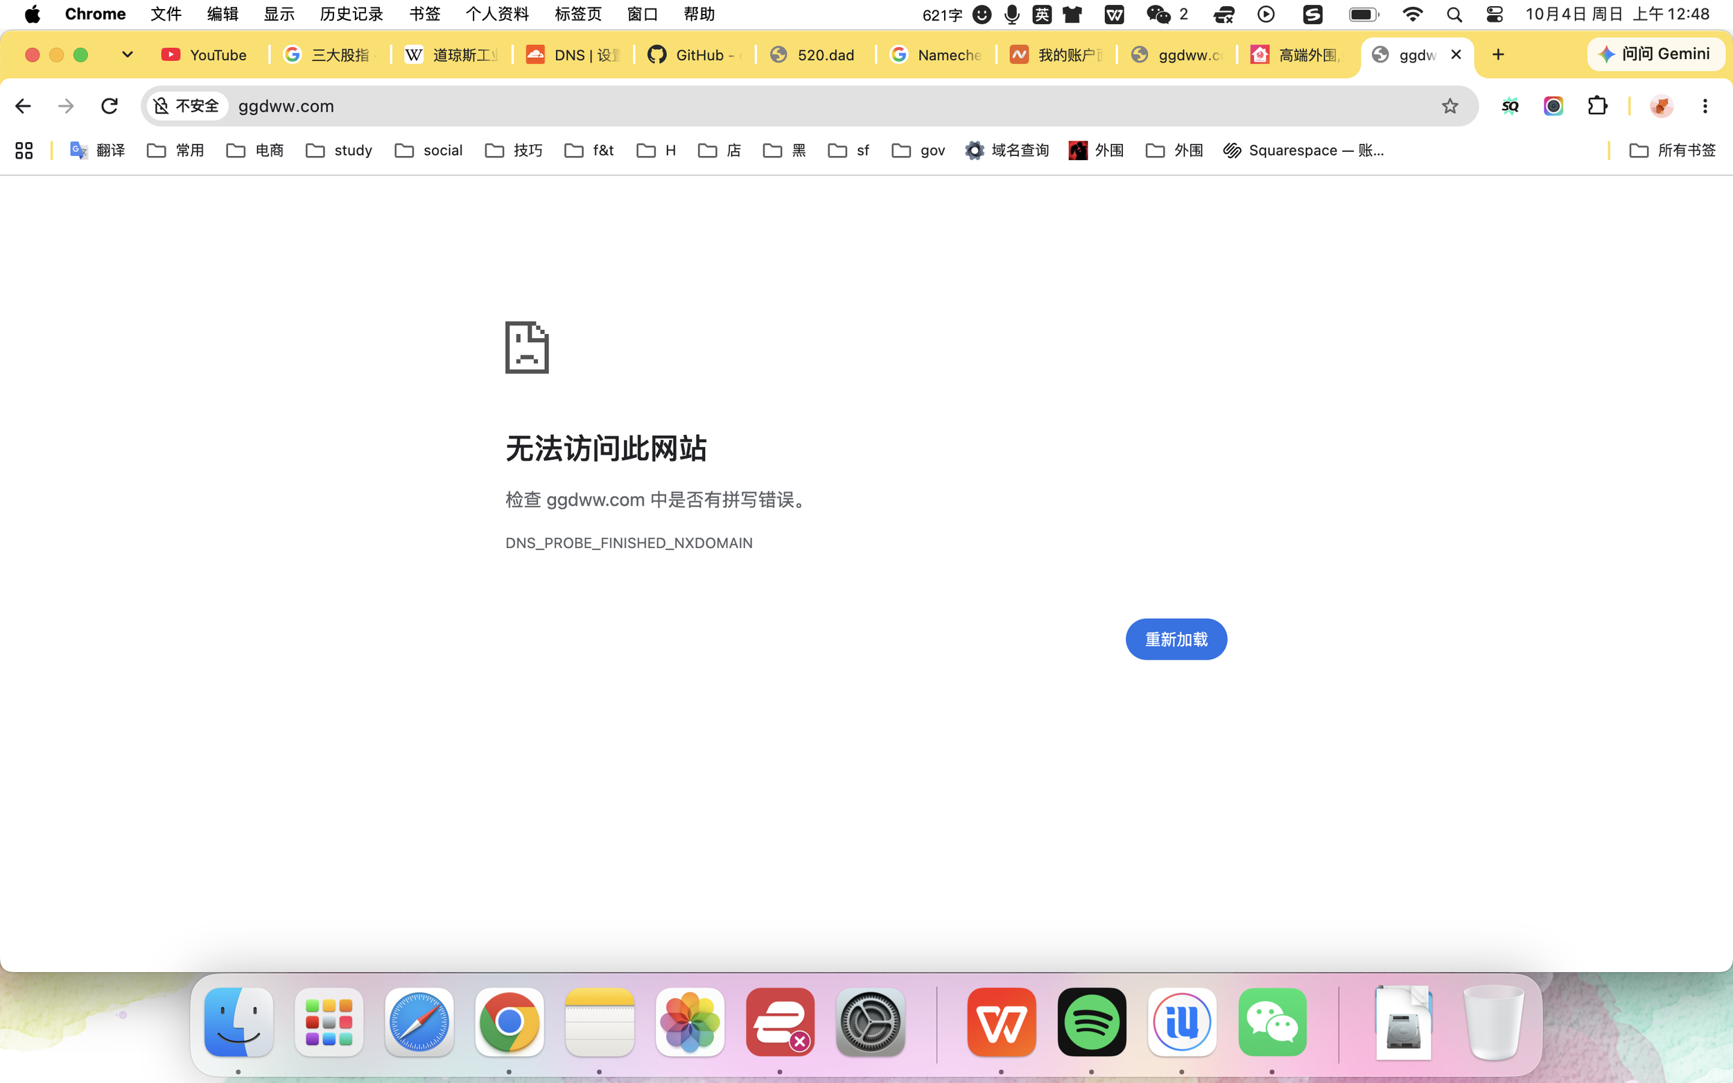This screenshot has width=1733, height=1083.
Task: Switch to the GitHub tab
Action: click(695, 55)
